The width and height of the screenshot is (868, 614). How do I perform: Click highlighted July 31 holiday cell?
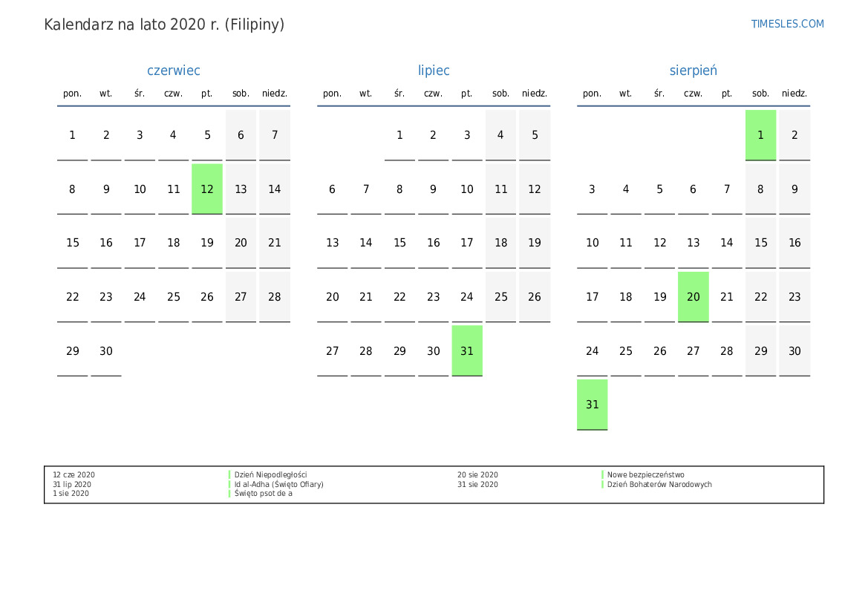[x=467, y=351]
